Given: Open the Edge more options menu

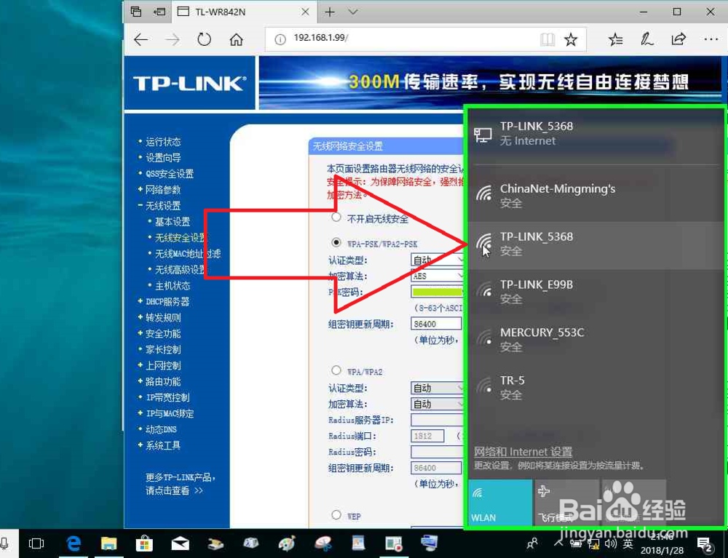Looking at the screenshot, I should (711, 40).
